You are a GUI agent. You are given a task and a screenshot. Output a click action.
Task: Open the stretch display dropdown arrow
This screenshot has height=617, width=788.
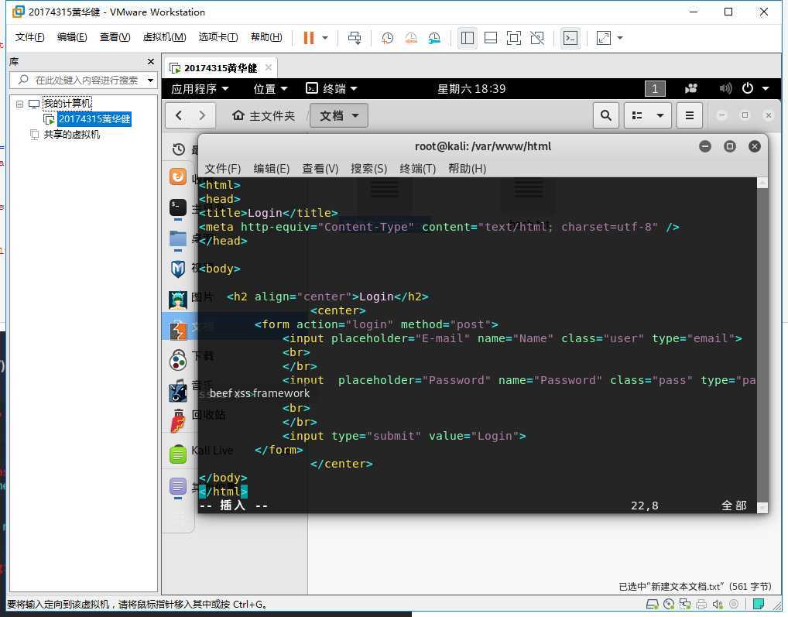(620, 38)
